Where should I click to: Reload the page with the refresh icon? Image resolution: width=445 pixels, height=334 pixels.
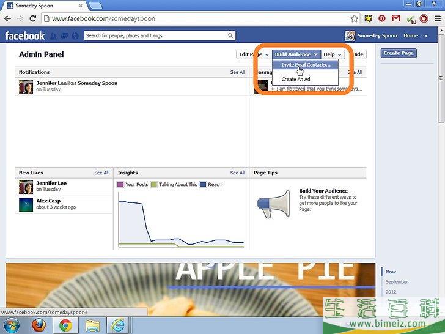[32, 18]
